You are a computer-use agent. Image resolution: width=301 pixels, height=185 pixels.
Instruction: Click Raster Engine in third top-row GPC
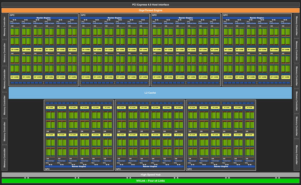click(186, 18)
